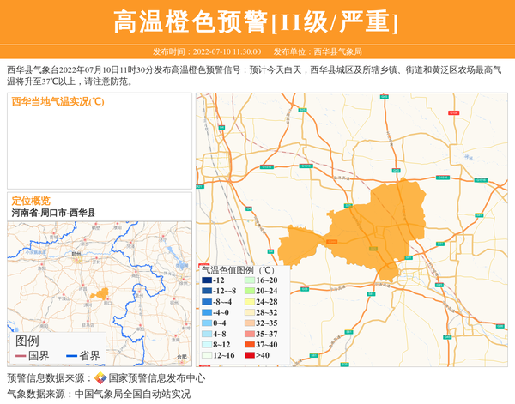Click the 中国气象局全国自动站实况 source text
This screenshot has width=515, height=404.
tap(132, 394)
